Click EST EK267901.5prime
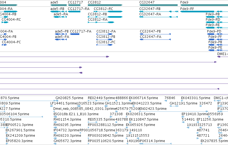Image resolution: width=228 pixels, height=145 pixels. point(6,133)
